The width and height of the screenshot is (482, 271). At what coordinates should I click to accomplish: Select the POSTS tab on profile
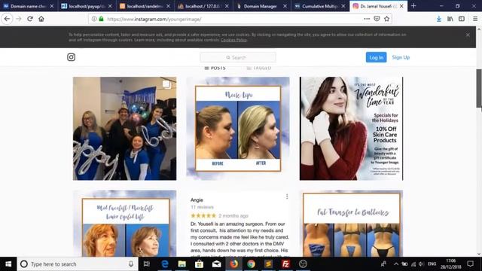tap(215, 68)
